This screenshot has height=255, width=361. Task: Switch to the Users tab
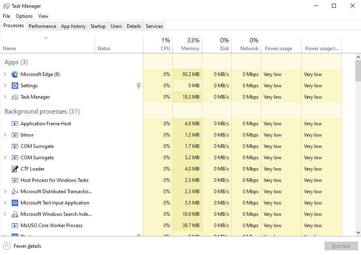[116, 26]
